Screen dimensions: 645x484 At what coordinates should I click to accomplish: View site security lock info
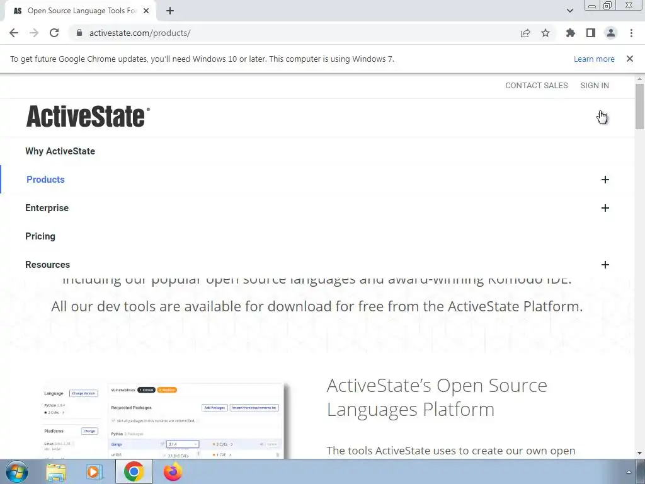(x=79, y=33)
